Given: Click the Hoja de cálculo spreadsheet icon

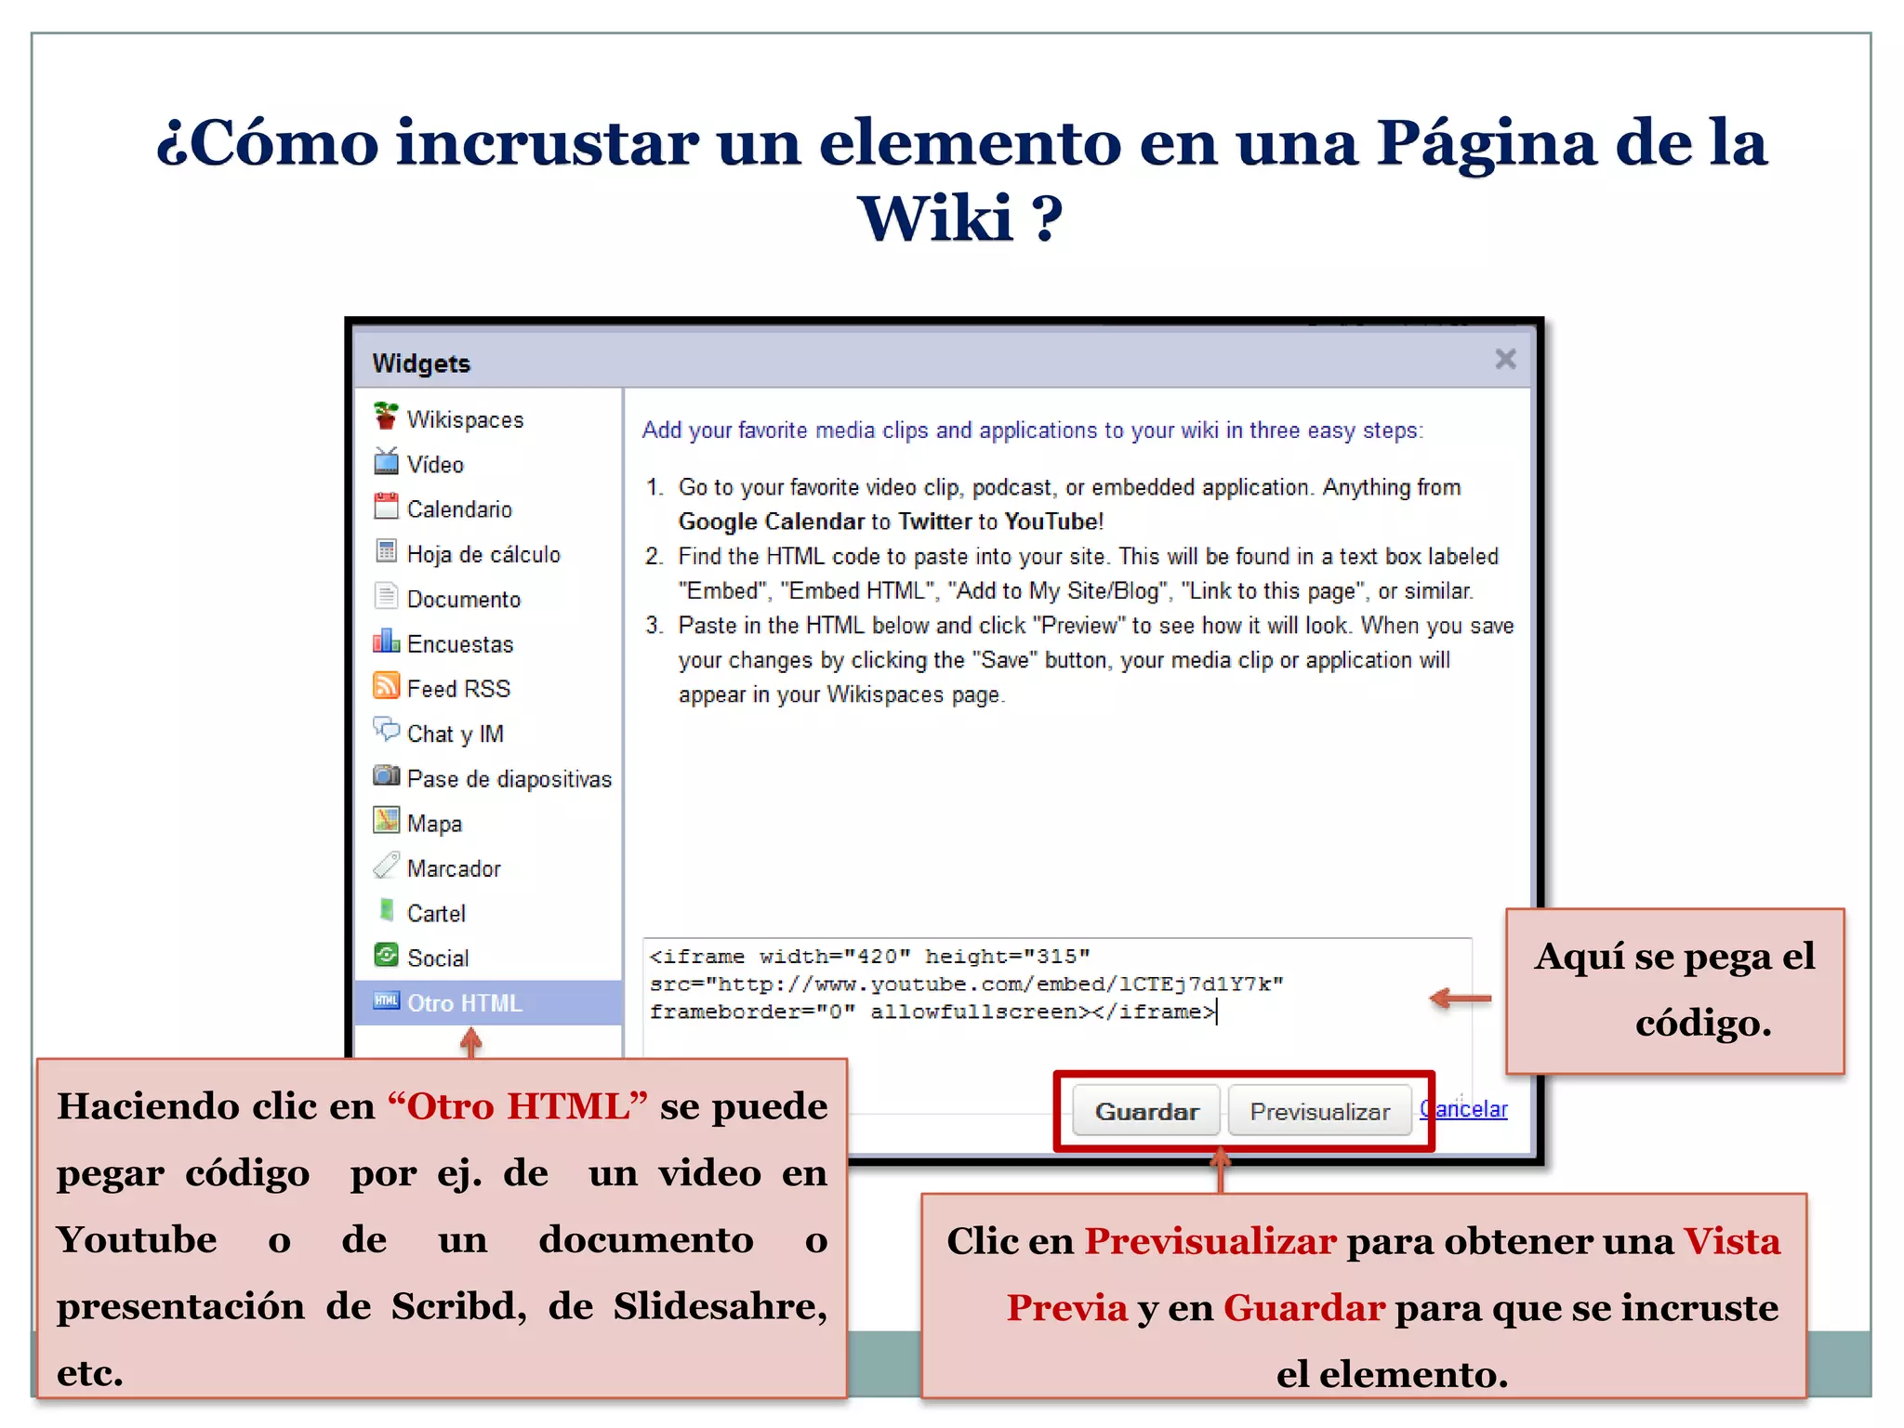Looking at the screenshot, I should (386, 551).
